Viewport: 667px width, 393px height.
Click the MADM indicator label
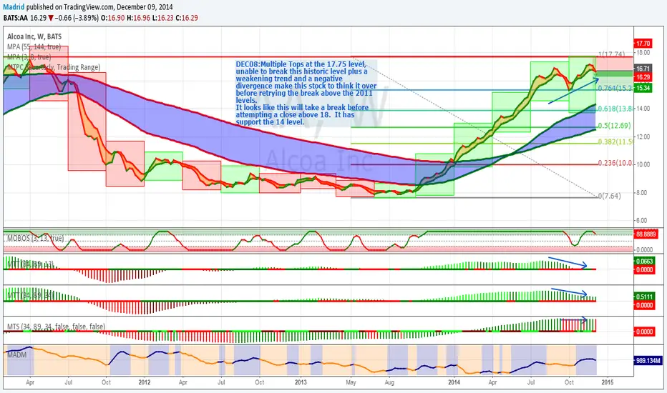pyautogui.click(x=16, y=354)
